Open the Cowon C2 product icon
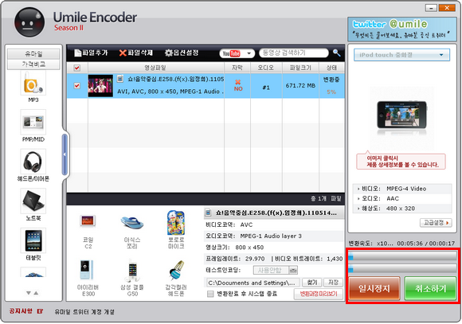This screenshot has width=462, height=324. point(88,221)
